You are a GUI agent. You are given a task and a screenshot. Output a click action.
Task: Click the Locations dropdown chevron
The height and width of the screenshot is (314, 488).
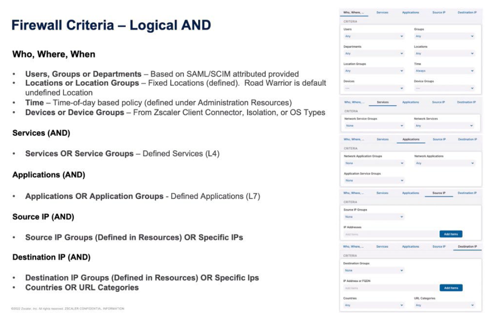472,53
